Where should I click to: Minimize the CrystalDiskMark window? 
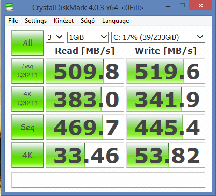pos(168,6)
